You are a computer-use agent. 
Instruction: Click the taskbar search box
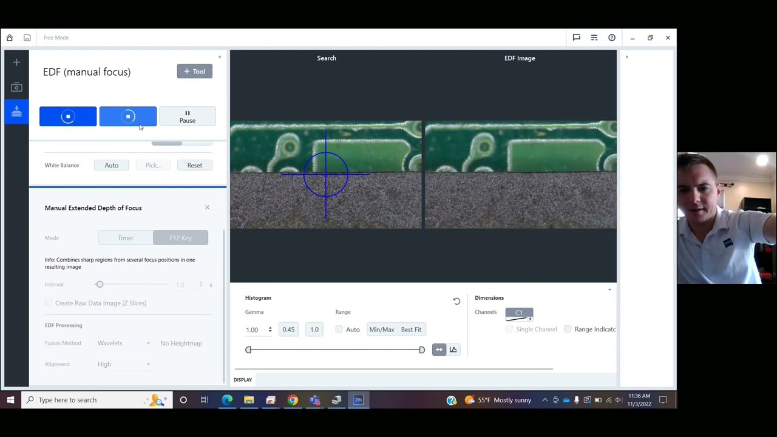pyautogui.click(x=98, y=400)
